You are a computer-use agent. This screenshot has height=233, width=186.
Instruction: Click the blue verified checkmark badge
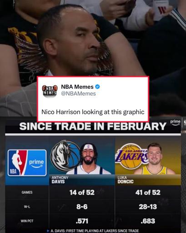pyautogui.click(x=97, y=87)
